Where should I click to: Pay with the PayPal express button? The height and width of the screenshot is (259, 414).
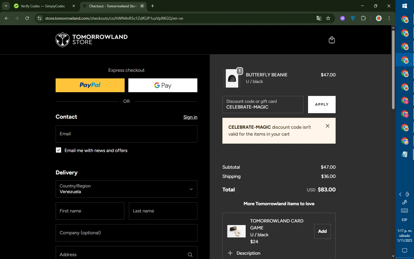(90, 85)
